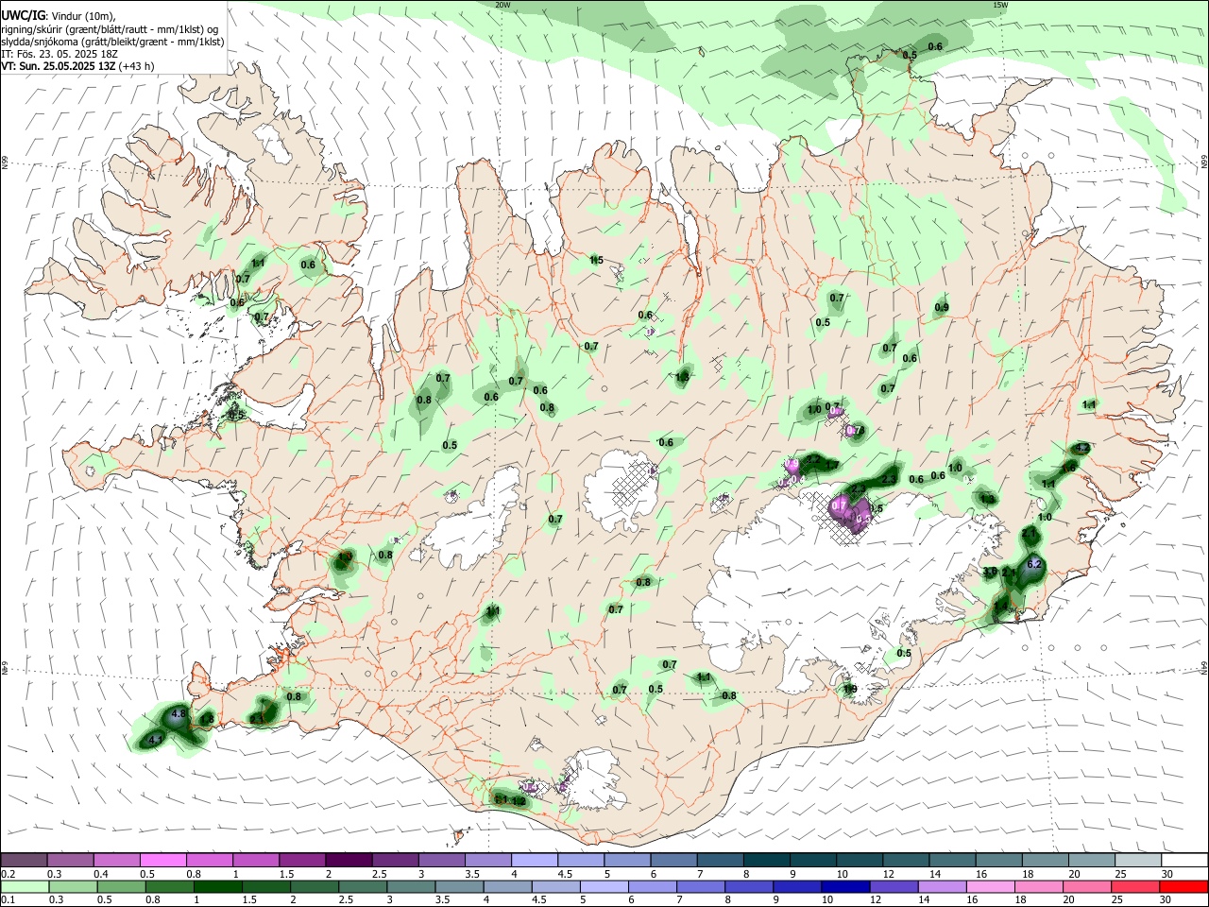Click the 15W longitude label
Viewport: 1209px width, 907px height.
tap(1000, 5)
